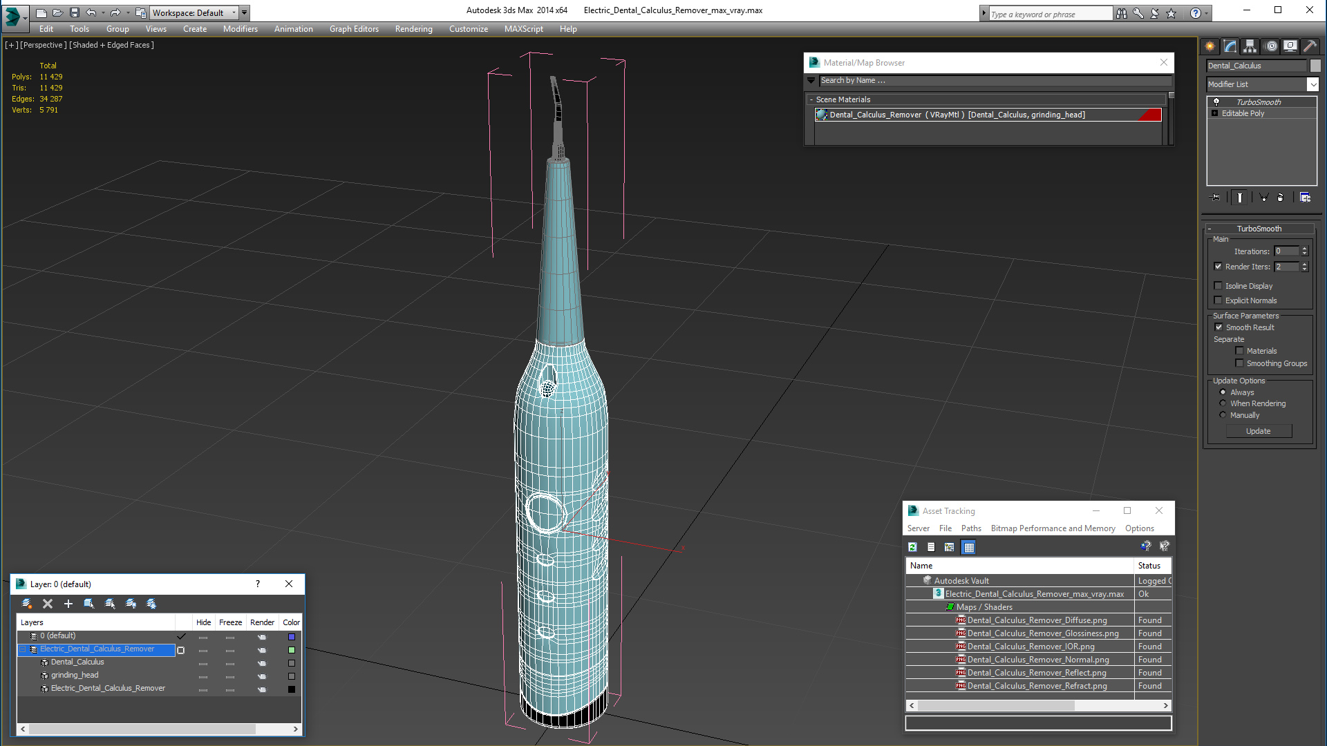Click the Hide column header in Layer dialog

(x=203, y=622)
